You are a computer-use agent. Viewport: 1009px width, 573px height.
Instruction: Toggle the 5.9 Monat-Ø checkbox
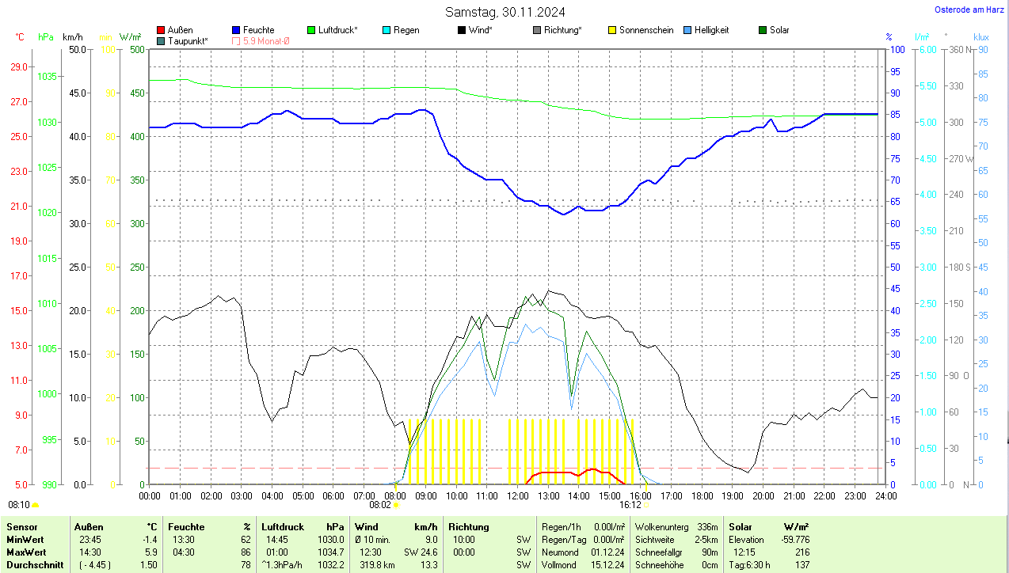click(236, 40)
